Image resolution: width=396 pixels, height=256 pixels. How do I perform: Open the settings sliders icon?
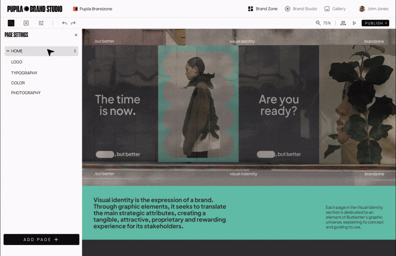[41, 23]
